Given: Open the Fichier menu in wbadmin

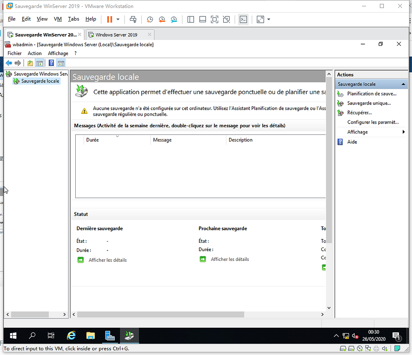Looking at the screenshot, I should pyautogui.click(x=14, y=53).
